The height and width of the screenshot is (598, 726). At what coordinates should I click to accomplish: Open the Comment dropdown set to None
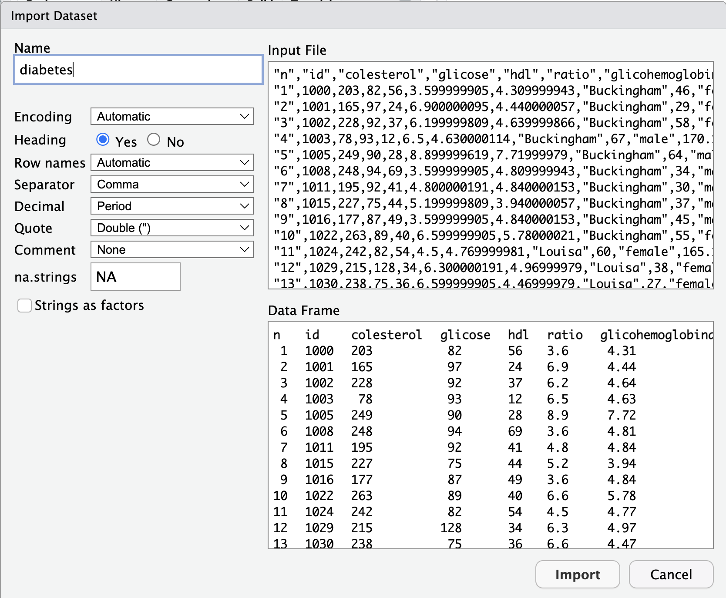pos(172,249)
